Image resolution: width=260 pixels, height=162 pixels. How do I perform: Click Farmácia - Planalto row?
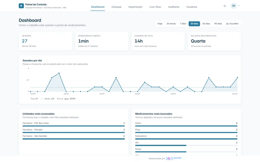point(74,131)
